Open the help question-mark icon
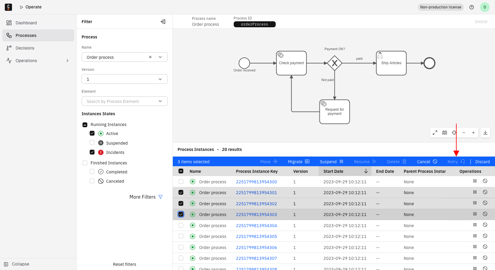 point(472,7)
